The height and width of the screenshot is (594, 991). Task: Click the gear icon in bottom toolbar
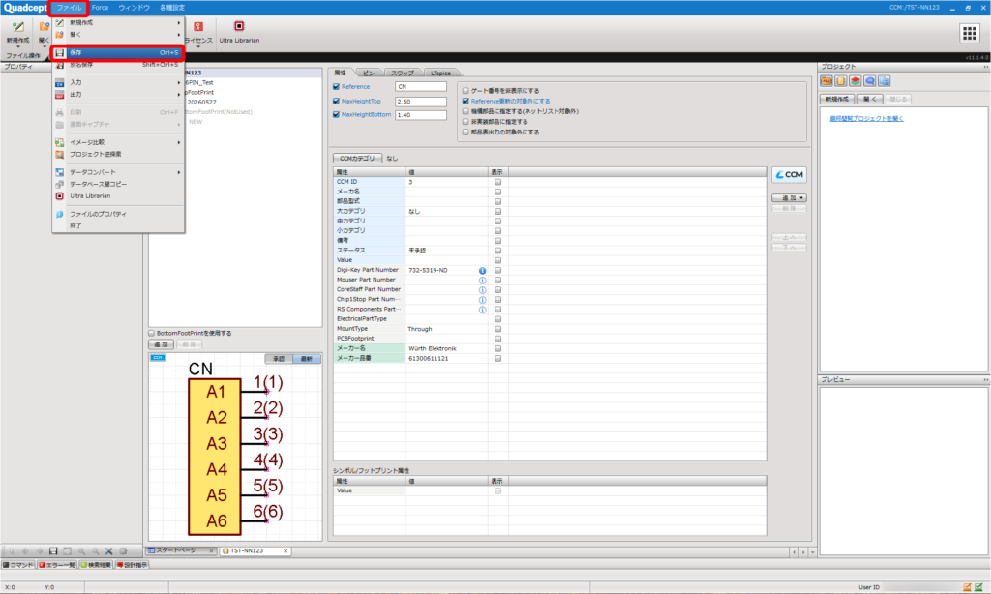(123, 551)
